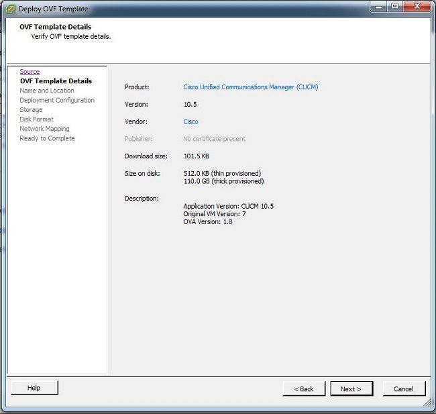Click the Application Version: CUCM 10.5 line
This screenshot has width=436, height=414.
[x=228, y=206]
